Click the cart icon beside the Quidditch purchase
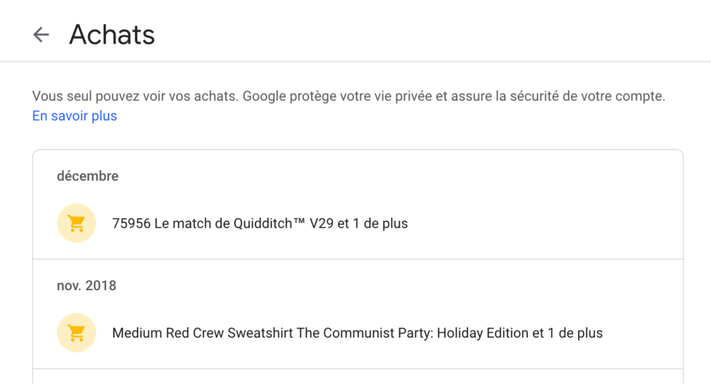This screenshot has width=711, height=384. 76,224
